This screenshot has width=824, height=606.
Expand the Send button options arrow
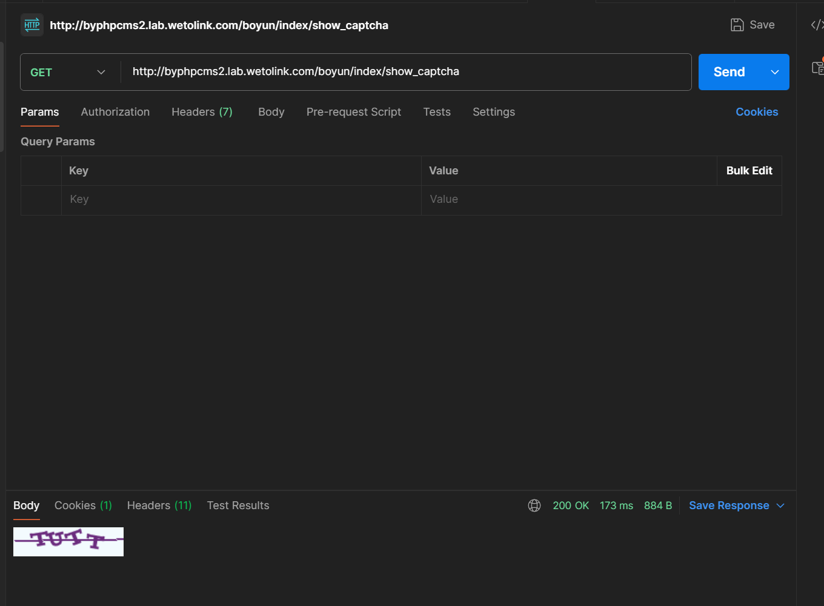tap(775, 72)
